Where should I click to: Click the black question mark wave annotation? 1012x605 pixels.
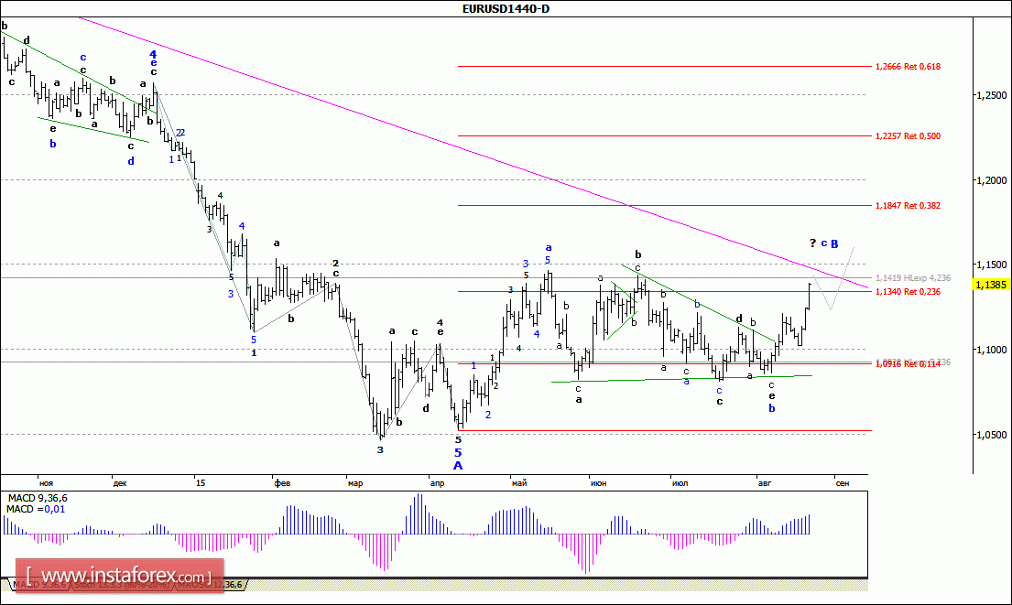tap(812, 243)
